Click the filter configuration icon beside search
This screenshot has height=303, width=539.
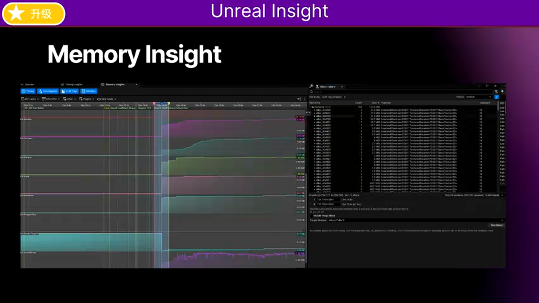click(496, 91)
